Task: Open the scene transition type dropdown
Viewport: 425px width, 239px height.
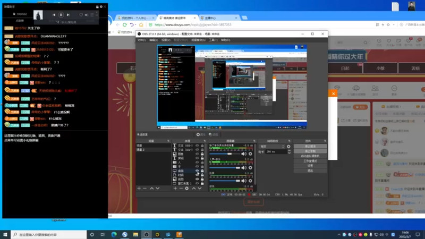Action: coord(272,147)
